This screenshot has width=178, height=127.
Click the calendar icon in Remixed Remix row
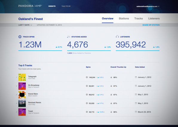[136, 103]
